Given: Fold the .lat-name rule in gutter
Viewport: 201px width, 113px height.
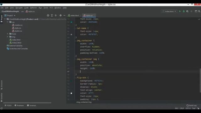Looking at the screenshot, I should click(75, 28).
